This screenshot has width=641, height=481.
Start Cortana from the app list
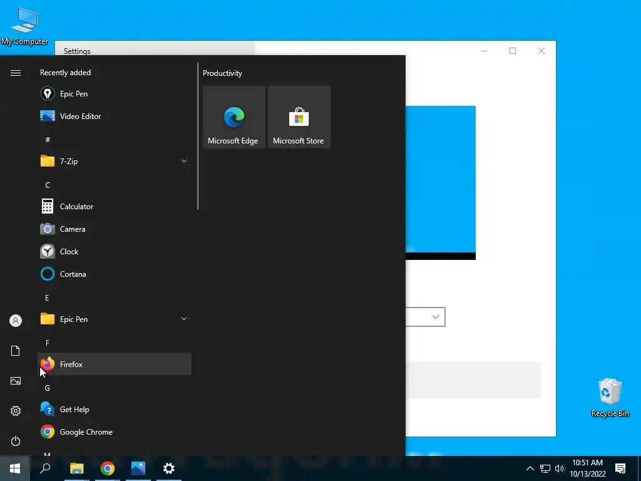(115, 274)
